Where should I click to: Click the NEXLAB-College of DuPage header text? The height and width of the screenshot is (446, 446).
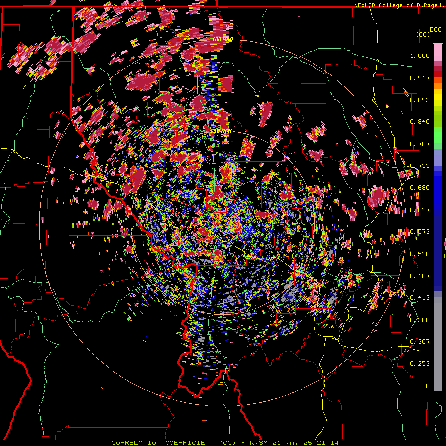(396, 5)
